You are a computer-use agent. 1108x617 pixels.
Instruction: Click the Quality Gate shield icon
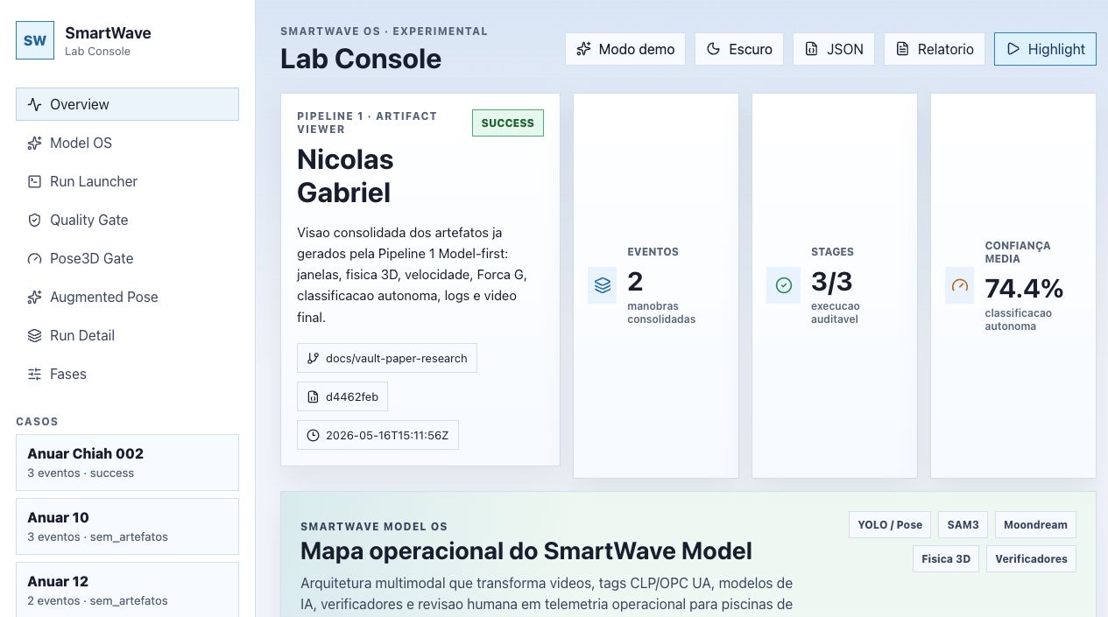click(35, 220)
